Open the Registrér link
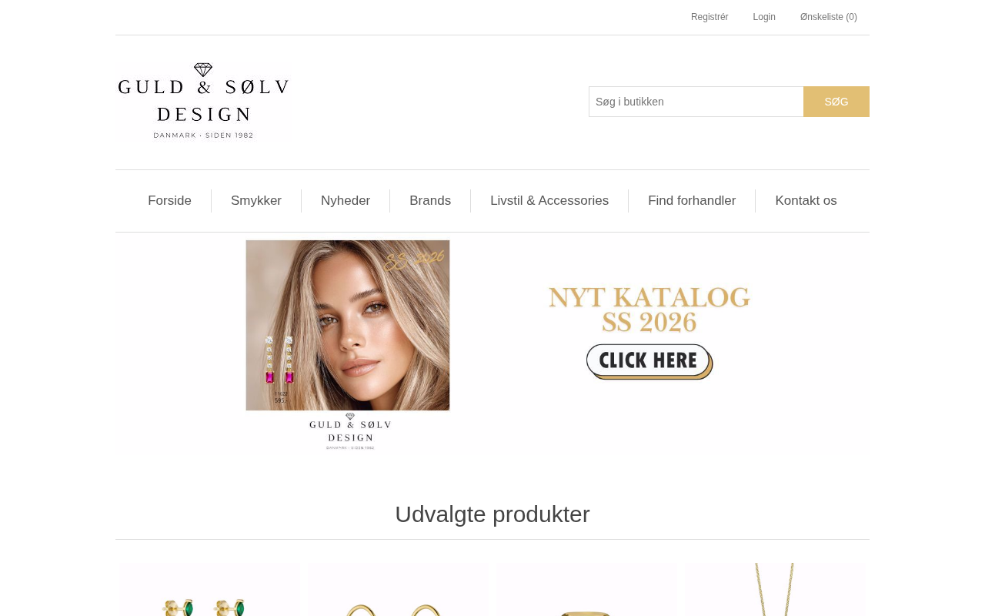Screen dimensions: 985x616 (x=710, y=17)
